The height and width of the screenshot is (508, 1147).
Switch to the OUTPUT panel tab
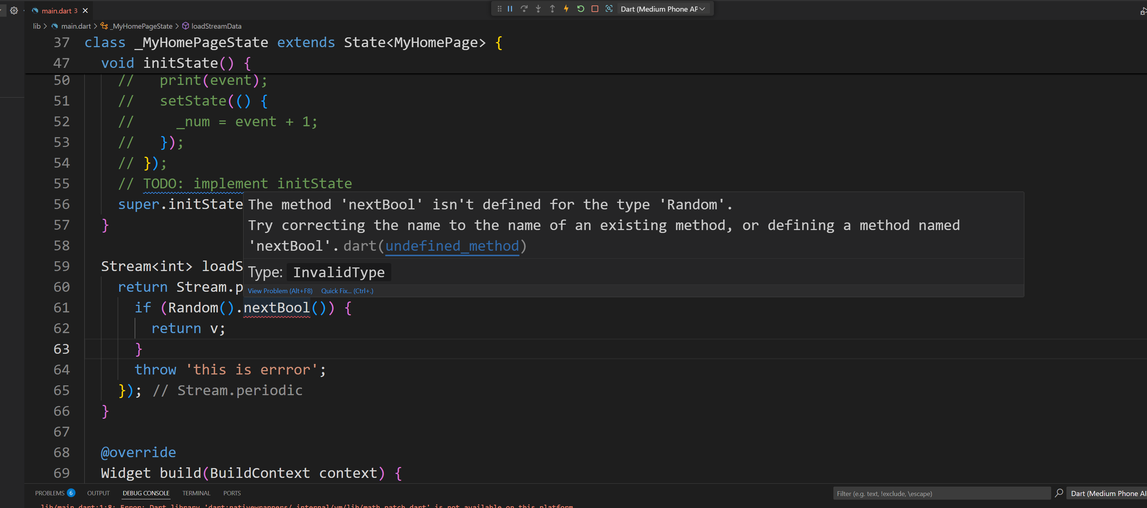click(x=98, y=493)
